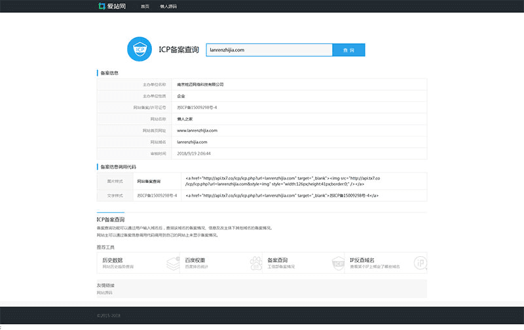524x330 pixels.
Task: Click the domain search input field
Action: [269, 50]
